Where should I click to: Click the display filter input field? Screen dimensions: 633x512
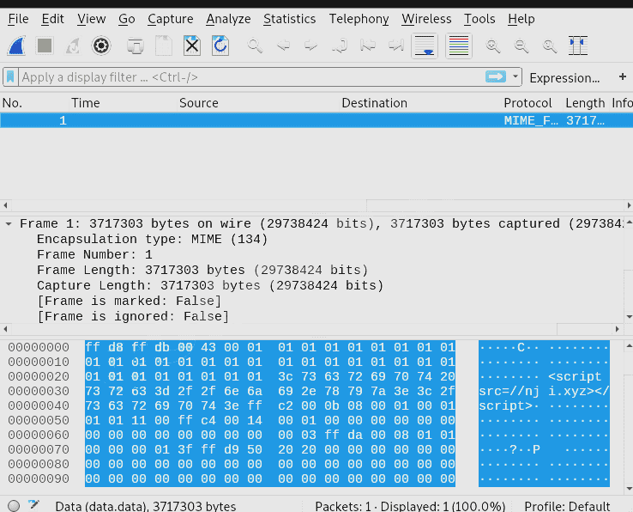tap(250, 76)
